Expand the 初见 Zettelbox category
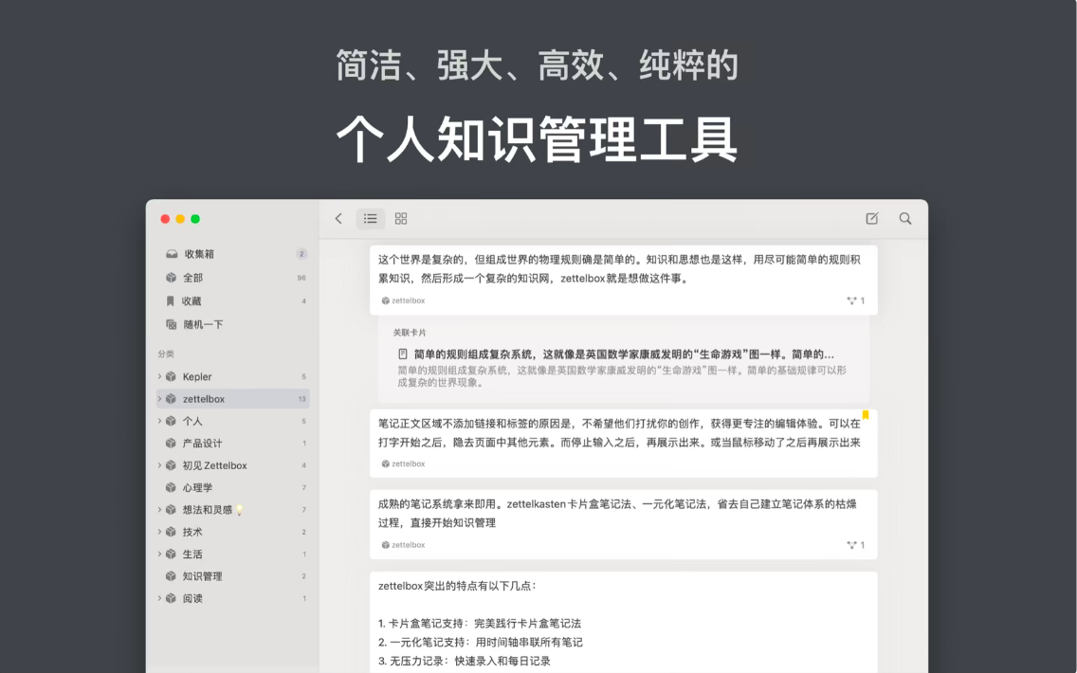This screenshot has width=1077, height=673. click(x=159, y=465)
